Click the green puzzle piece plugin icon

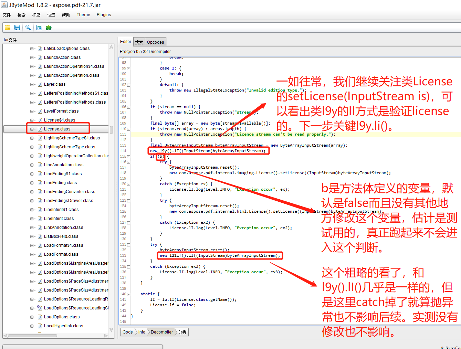49,28
